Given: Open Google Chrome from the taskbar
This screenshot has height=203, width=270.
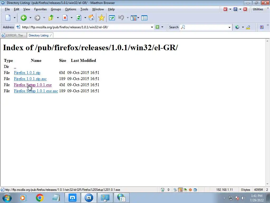Looking at the screenshot, I should pos(40,198).
